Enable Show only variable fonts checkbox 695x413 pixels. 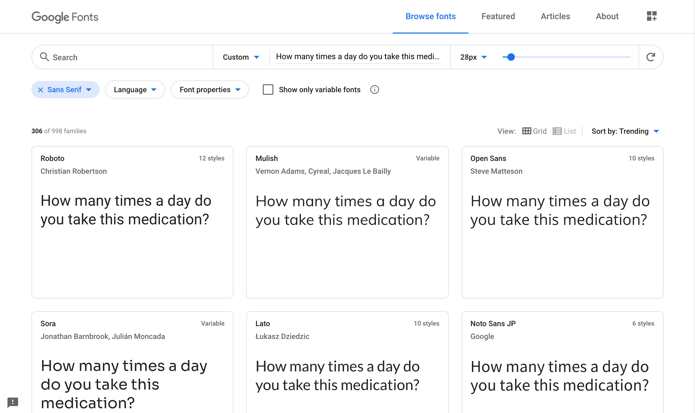coord(268,90)
